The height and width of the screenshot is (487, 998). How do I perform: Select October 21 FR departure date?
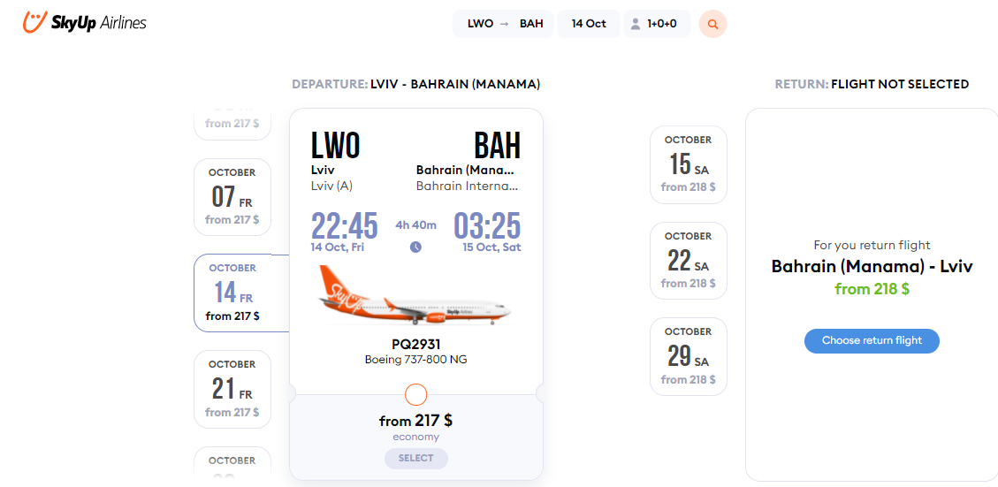232,389
